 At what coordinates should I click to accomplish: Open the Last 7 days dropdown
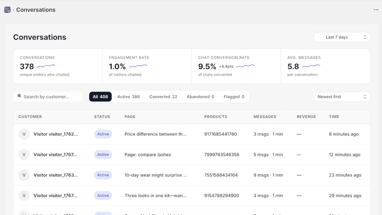[x=342, y=37]
